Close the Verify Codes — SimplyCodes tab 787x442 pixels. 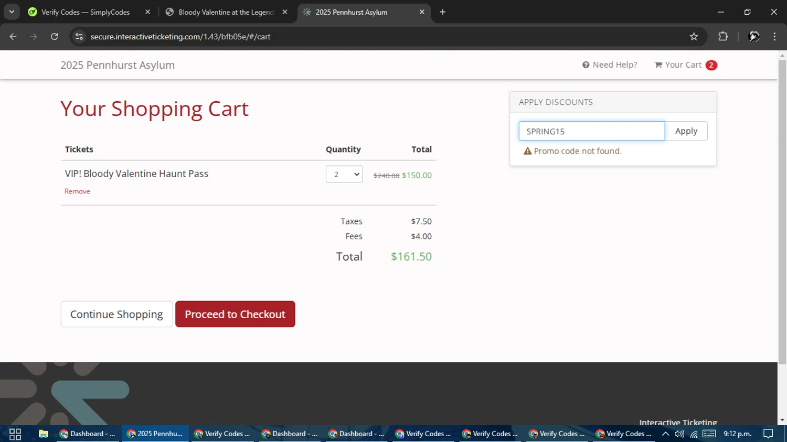point(147,12)
